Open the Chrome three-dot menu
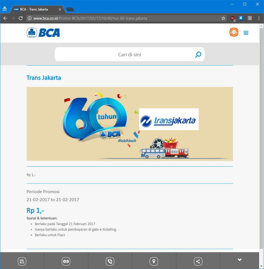 [x=259, y=18]
